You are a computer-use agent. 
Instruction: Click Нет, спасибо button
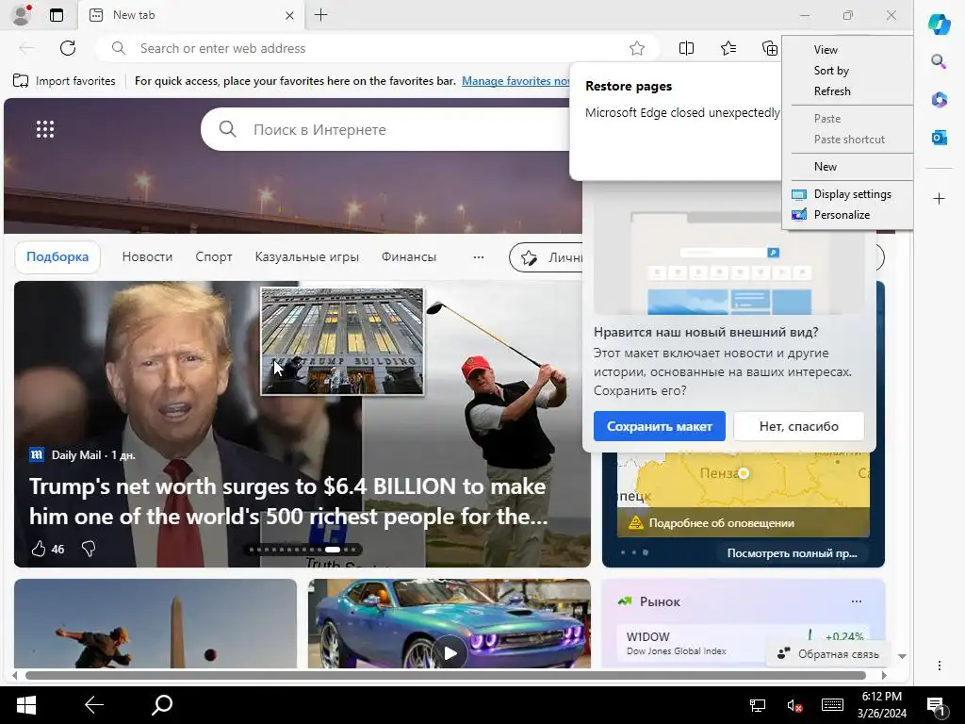799,426
